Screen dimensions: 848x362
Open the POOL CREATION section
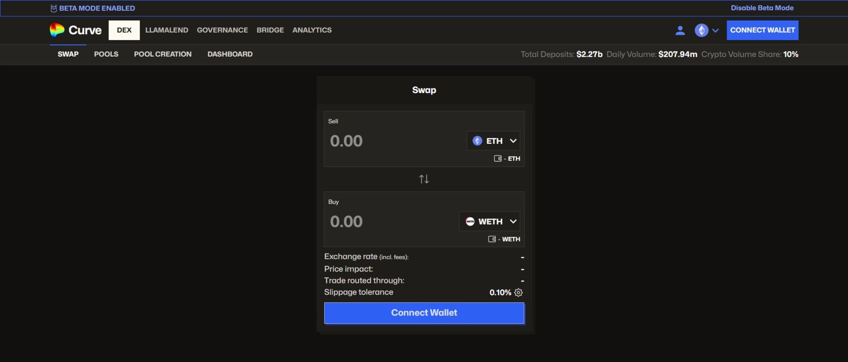coord(163,54)
